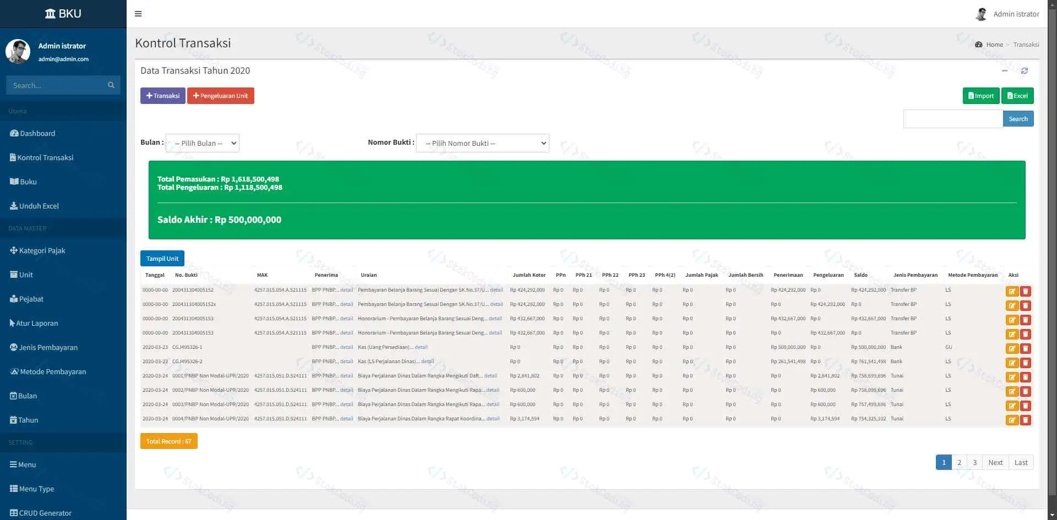Screen dimensions: 1057x520
Task: Click the Transaksi button
Action: [x=162, y=95]
